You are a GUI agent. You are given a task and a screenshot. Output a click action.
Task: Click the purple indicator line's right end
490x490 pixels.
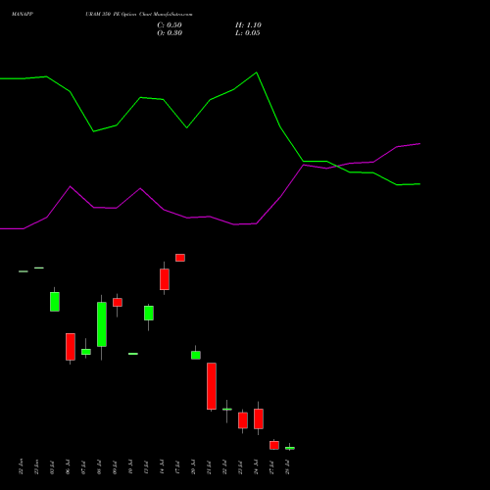419,144
